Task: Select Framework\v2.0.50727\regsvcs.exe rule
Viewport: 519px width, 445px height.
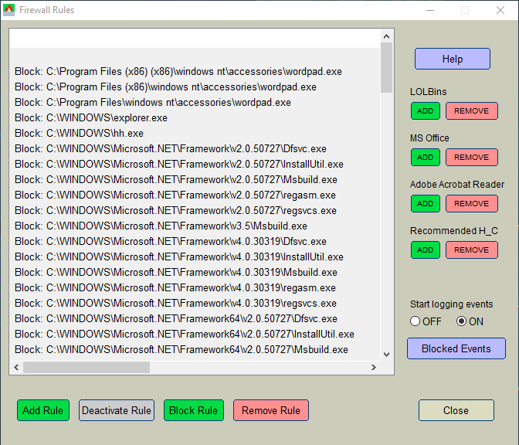Action: click(175, 211)
